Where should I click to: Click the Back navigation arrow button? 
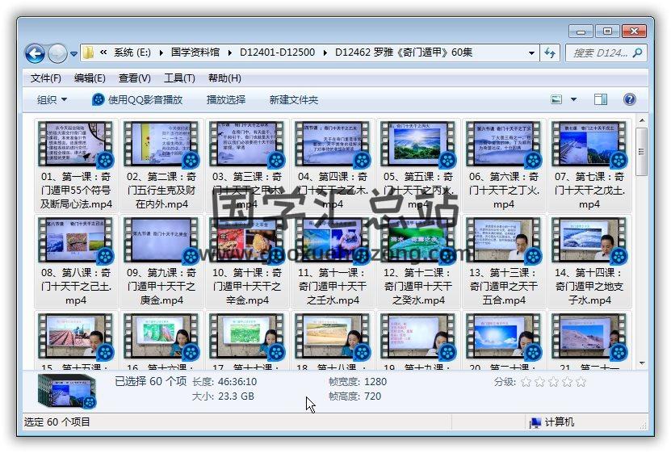coord(35,53)
